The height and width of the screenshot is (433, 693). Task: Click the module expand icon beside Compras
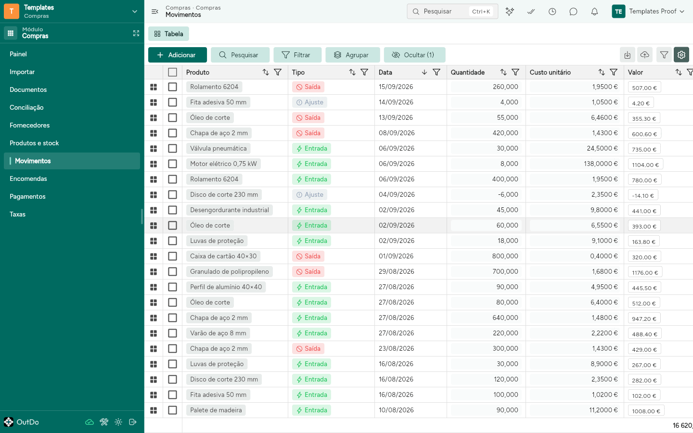point(136,33)
